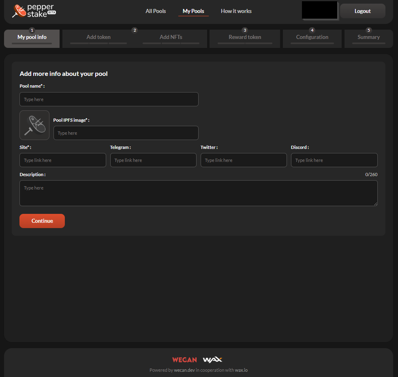Open the wax.io footer link
The image size is (398, 377).
click(x=241, y=370)
